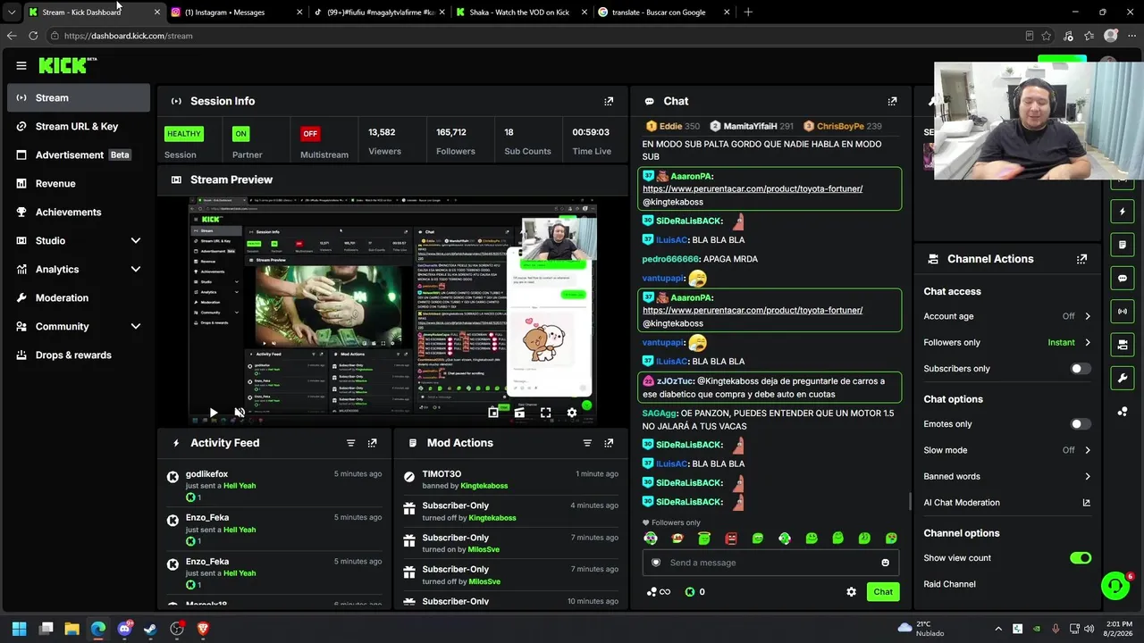This screenshot has width=1144, height=643.
Task: Click the wrench widget icon in right rail
Action: tap(1123, 378)
